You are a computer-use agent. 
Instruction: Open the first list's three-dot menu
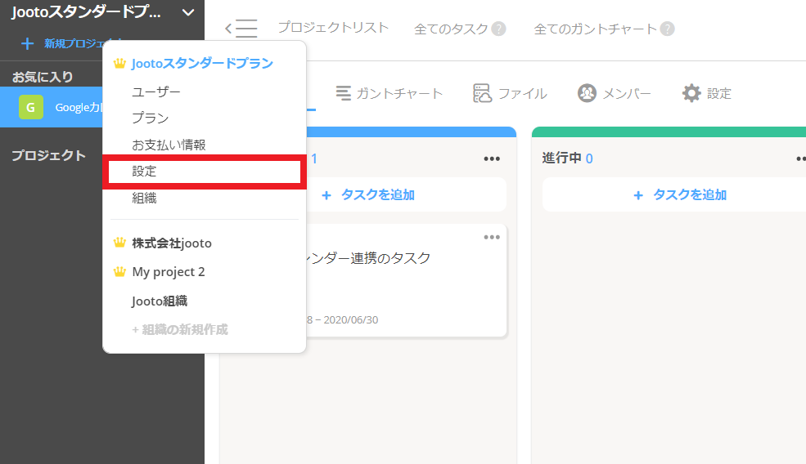pyautogui.click(x=492, y=158)
